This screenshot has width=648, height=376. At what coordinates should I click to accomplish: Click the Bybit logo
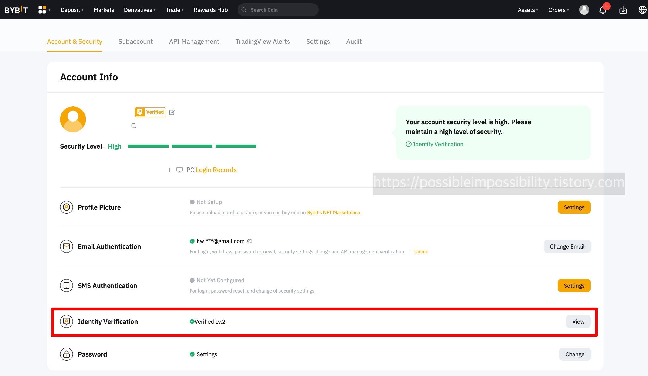16,10
